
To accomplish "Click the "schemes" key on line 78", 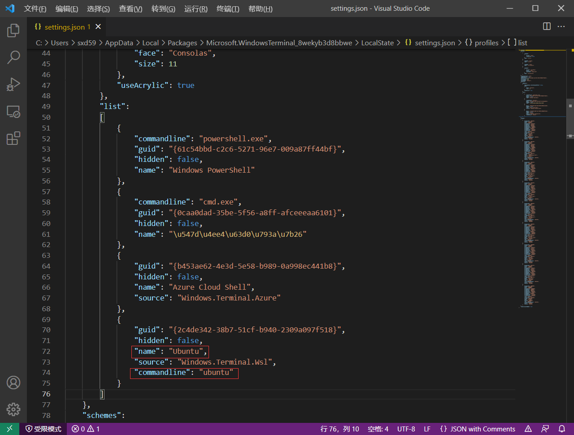I will [101, 415].
